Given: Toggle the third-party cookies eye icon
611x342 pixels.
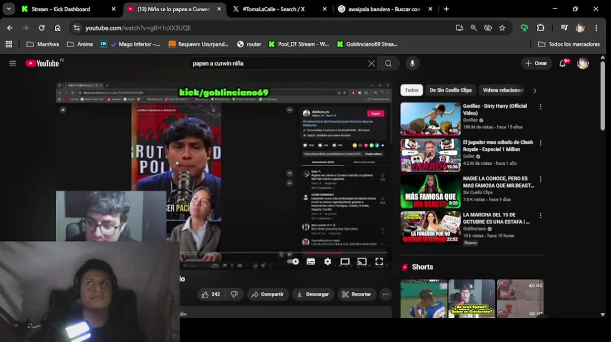Looking at the screenshot, I should 488,28.
